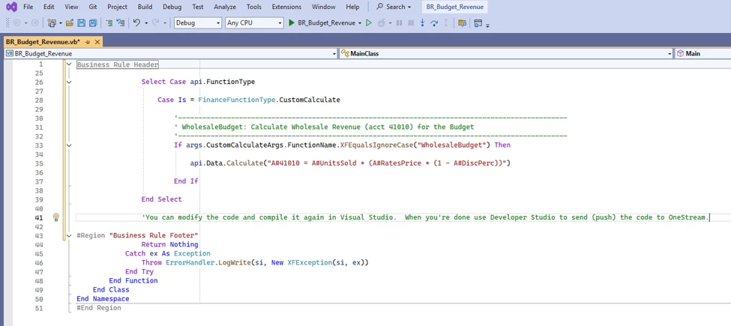Click the Save All icon

(93, 22)
